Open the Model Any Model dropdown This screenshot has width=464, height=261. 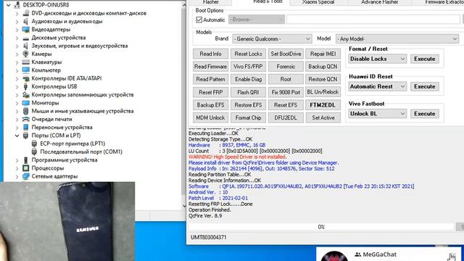pyautogui.click(x=397, y=38)
